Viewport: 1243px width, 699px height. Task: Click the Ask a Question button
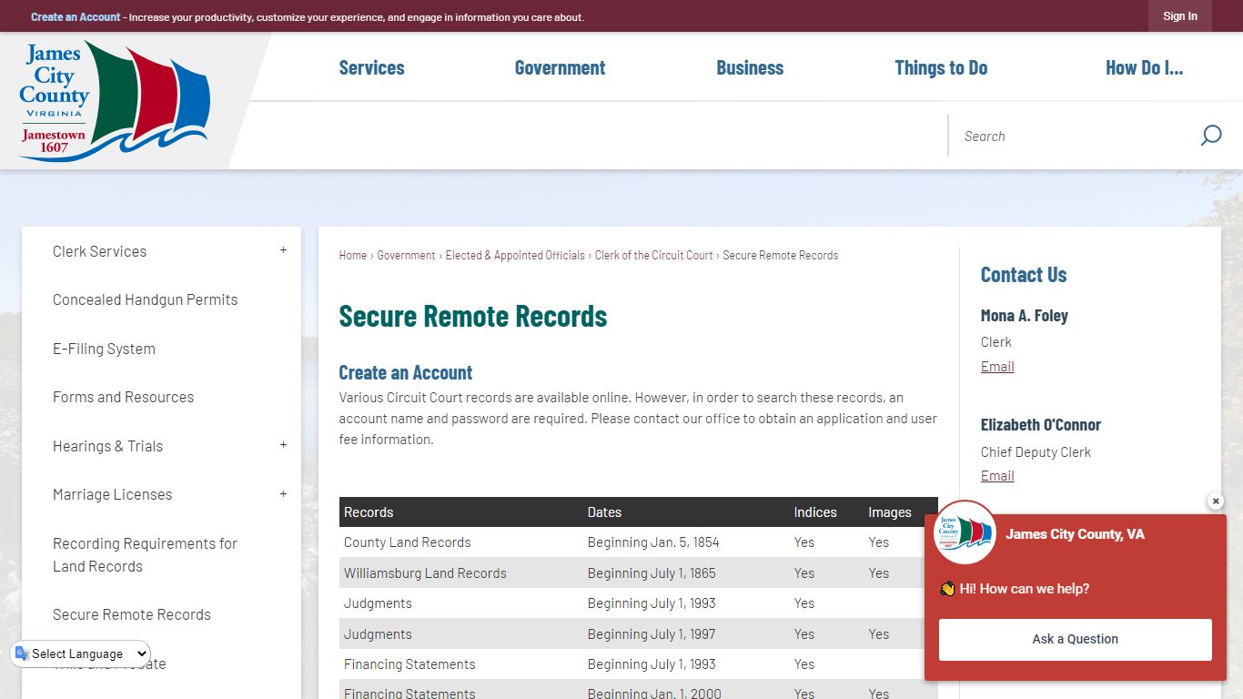point(1076,639)
